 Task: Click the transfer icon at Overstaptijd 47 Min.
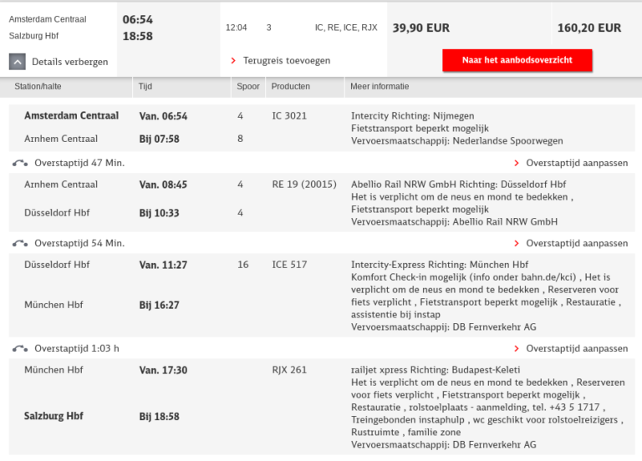19,163
